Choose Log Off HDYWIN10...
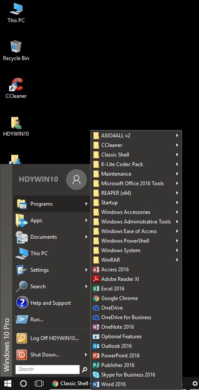 (x=52, y=338)
